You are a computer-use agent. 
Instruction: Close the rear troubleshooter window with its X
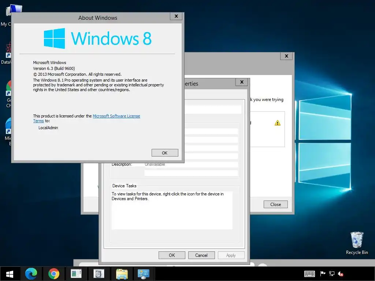[286, 56]
